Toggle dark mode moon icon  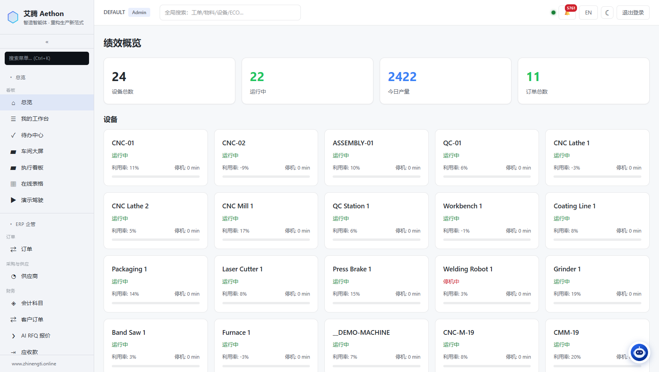click(x=607, y=13)
